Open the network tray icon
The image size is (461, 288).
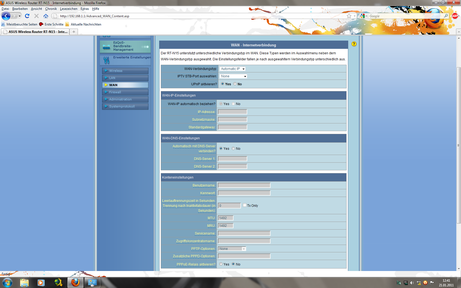(x=419, y=283)
